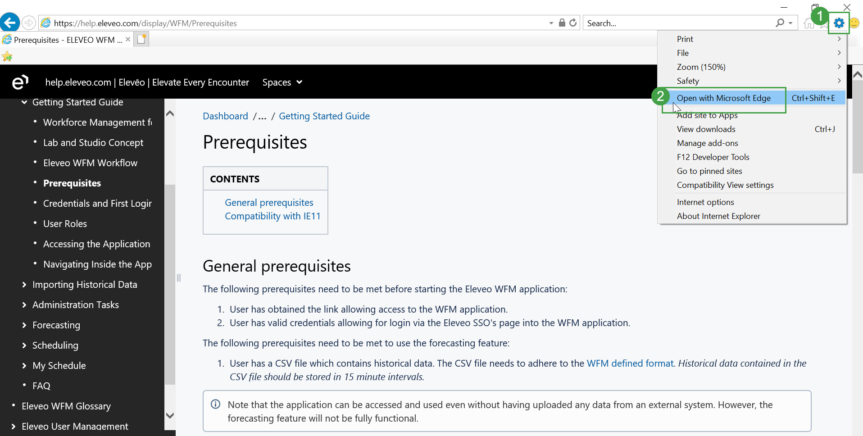Click the blue Back arrow button
Viewport: 863px width, 436px height.
(10, 23)
